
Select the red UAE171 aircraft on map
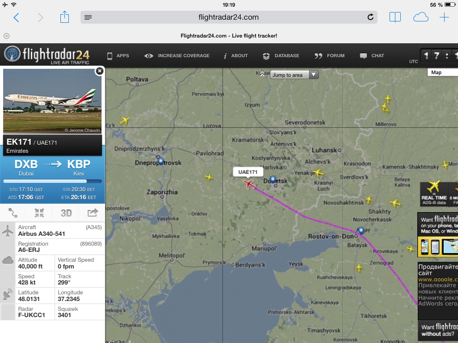(x=249, y=184)
